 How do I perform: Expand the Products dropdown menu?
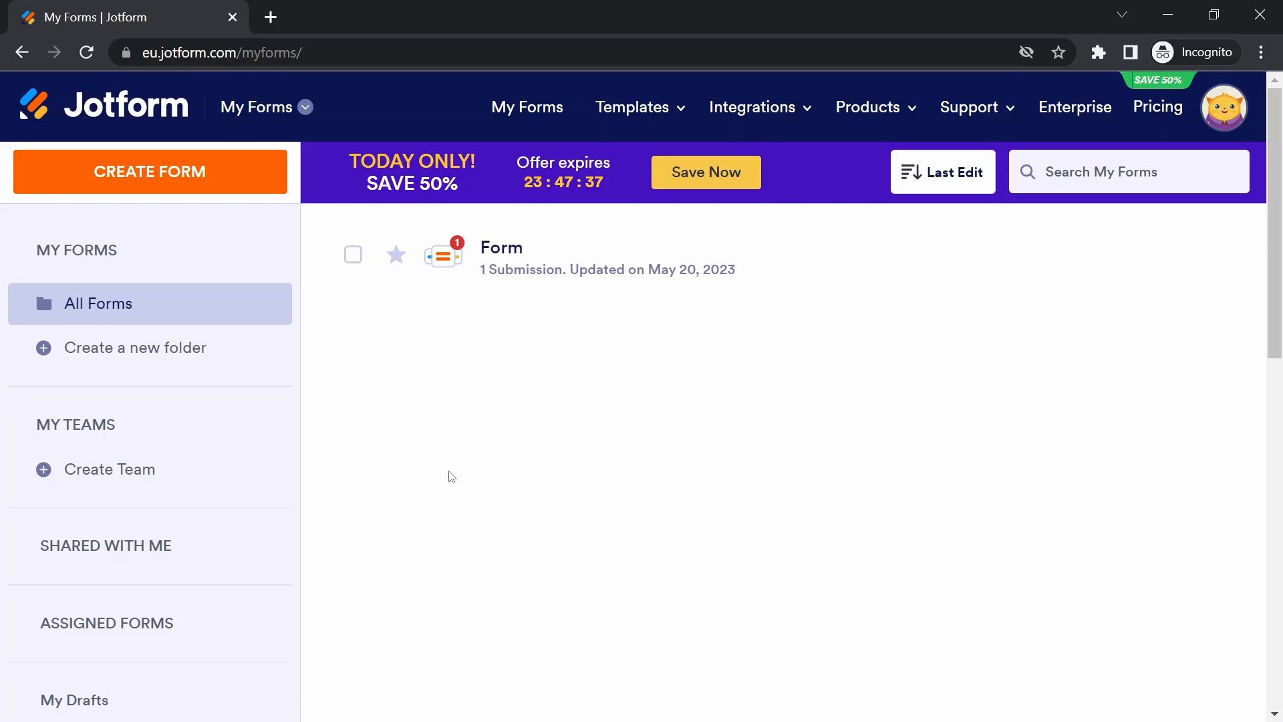(x=875, y=107)
